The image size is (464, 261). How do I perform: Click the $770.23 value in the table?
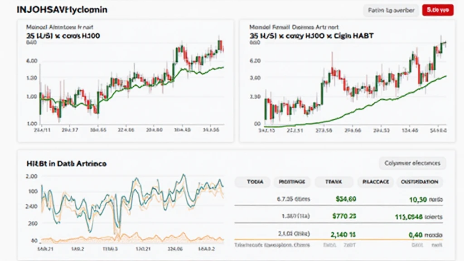point(346,216)
